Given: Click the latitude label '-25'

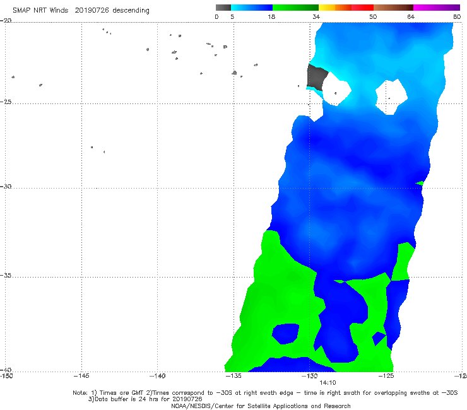Looking at the screenshot, I should click(x=6, y=102).
